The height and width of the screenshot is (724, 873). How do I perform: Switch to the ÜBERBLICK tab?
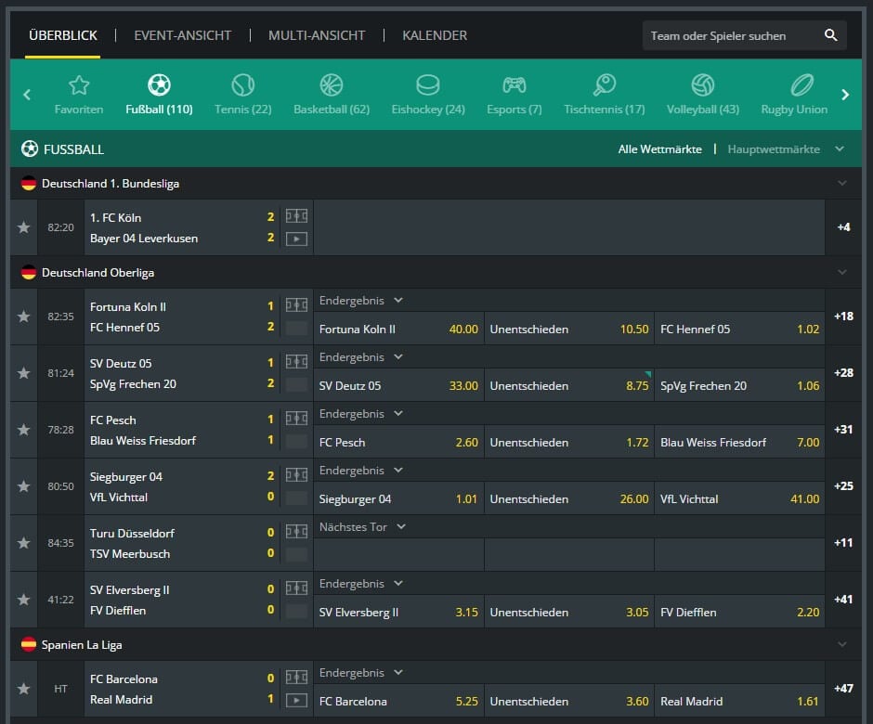pyautogui.click(x=63, y=35)
